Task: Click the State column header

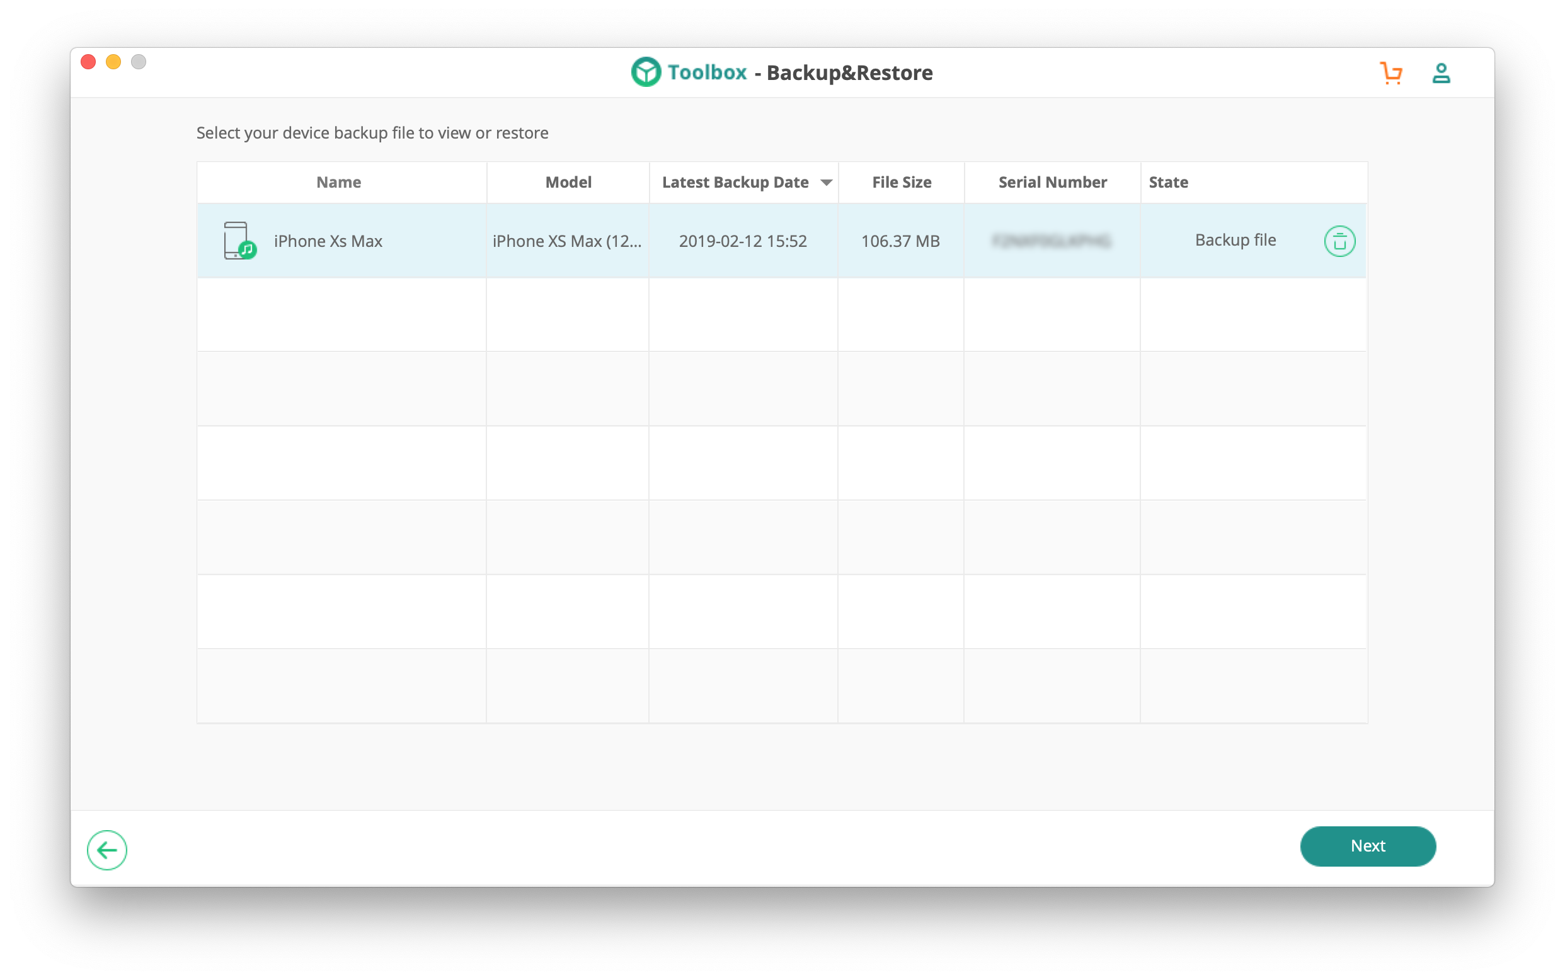Action: 1168,183
